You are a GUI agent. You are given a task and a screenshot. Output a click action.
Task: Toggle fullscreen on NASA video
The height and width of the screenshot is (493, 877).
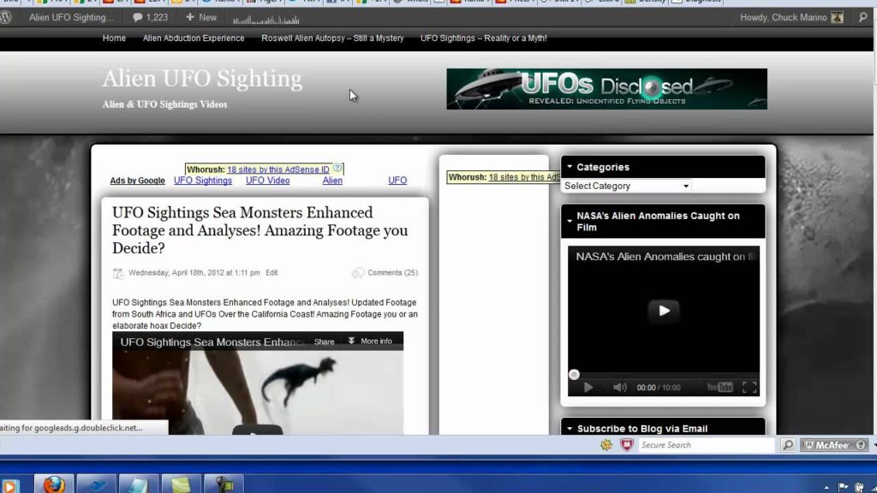749,388
